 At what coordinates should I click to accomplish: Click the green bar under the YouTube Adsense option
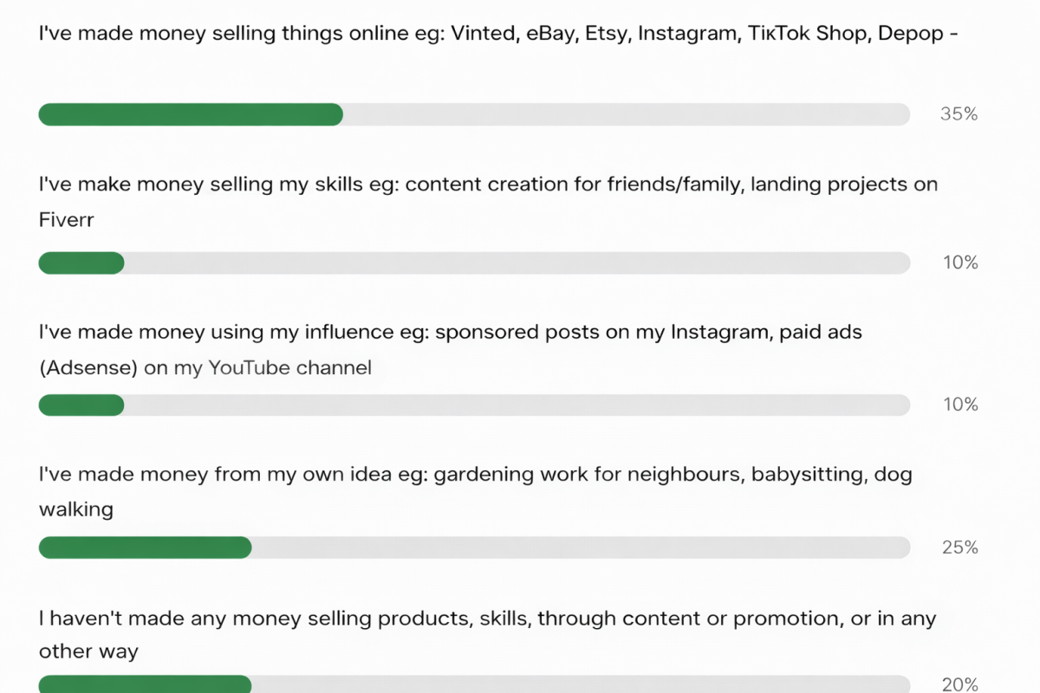81,405
